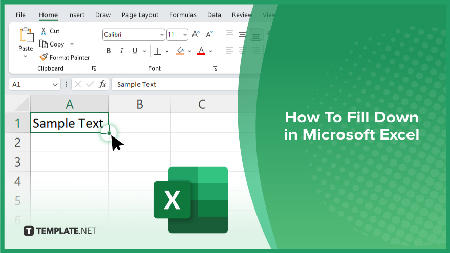Expand borders options arrow
Image resolution: width=450 pixels, height=253 pixels.
coord(167,51)
